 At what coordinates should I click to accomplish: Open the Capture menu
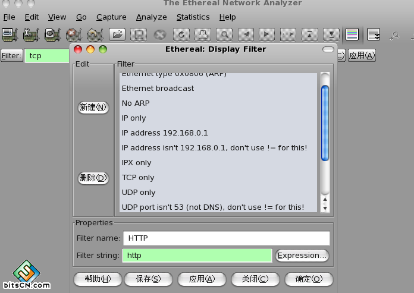[x=111, y=17]
